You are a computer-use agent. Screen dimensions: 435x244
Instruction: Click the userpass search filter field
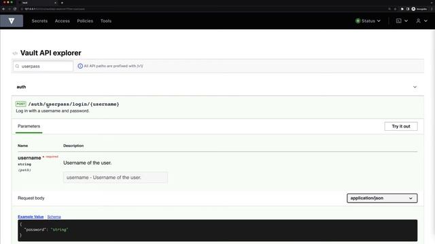click(43, 66)
